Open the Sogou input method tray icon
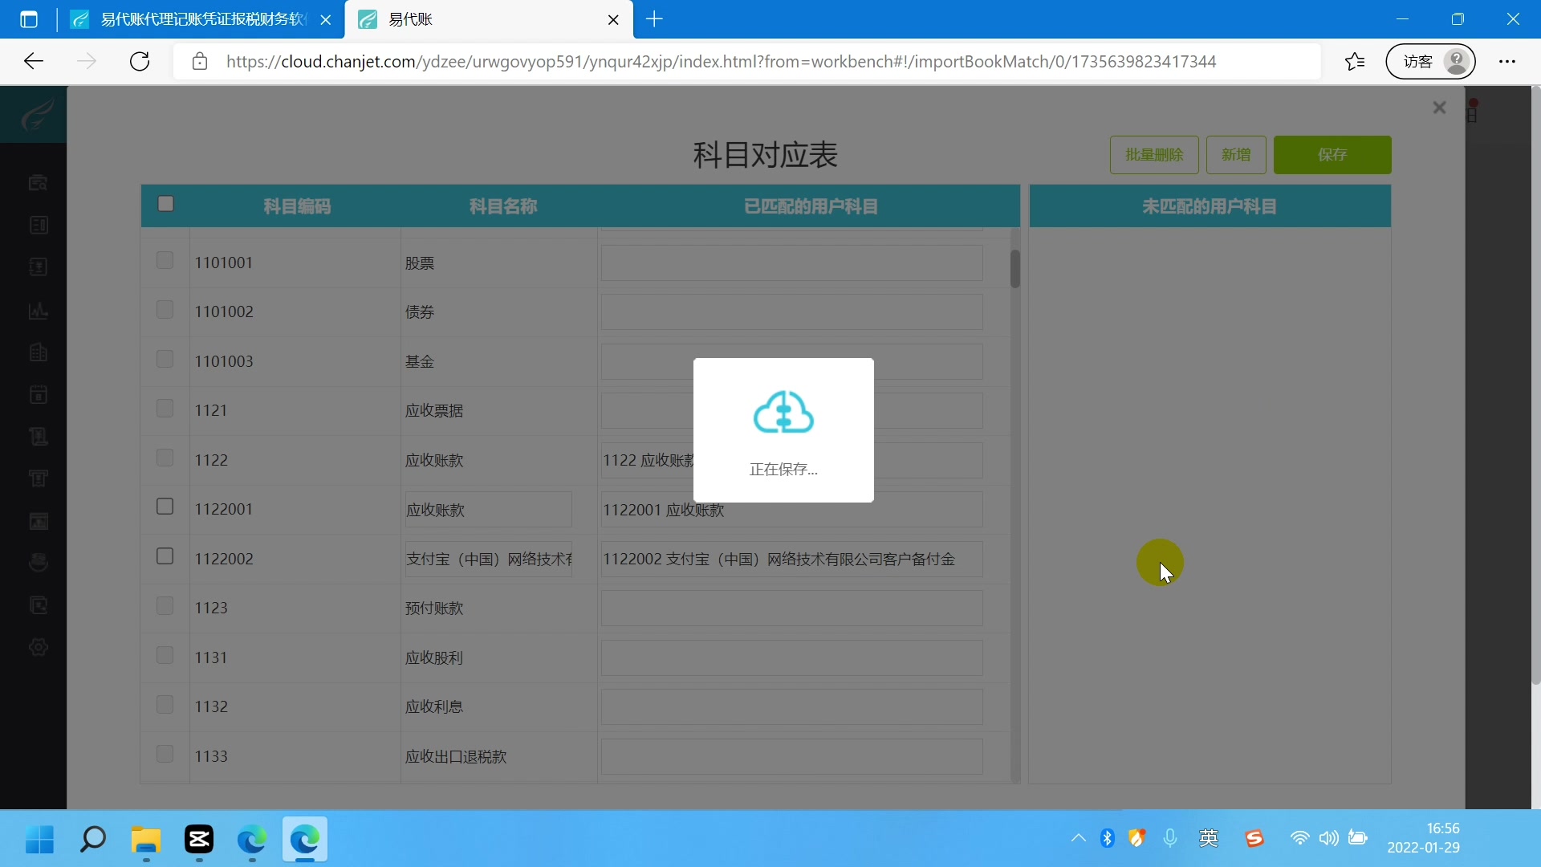 coord(1254,839)
